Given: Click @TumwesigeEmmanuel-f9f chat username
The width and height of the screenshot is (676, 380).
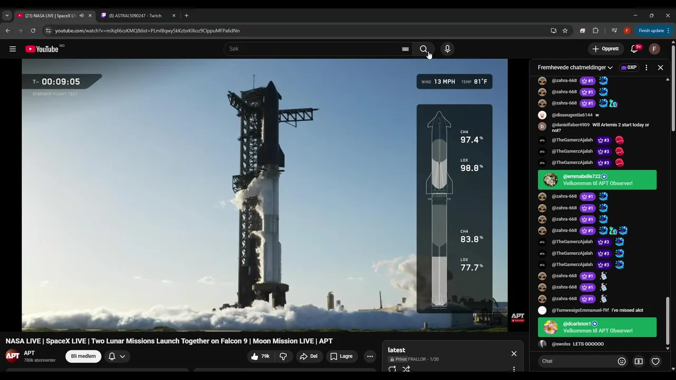Looking at the screenshot, I should (580, 310).
